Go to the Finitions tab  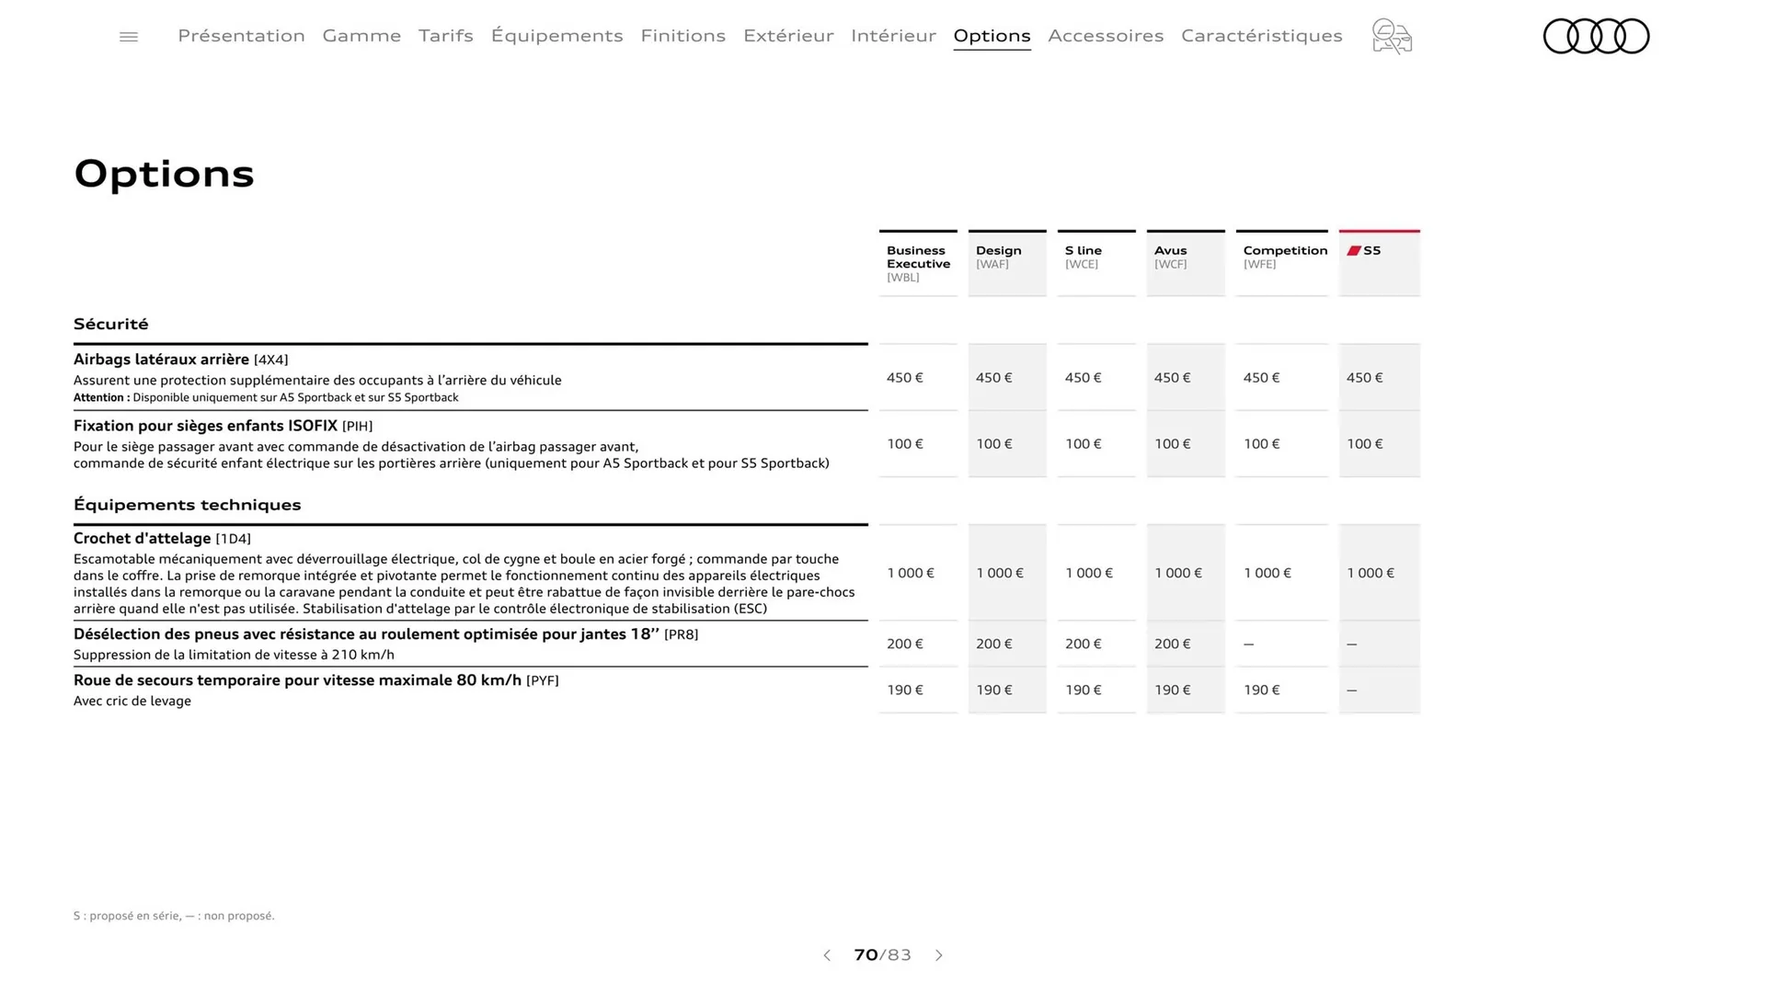pos(682,36)
